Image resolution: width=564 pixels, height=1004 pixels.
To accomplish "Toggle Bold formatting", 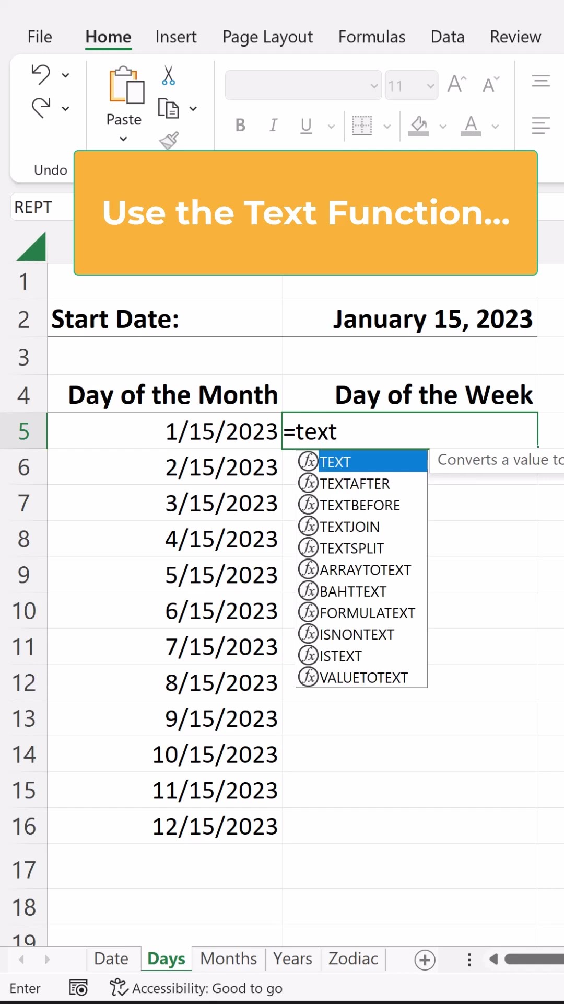I will [240, 125].
